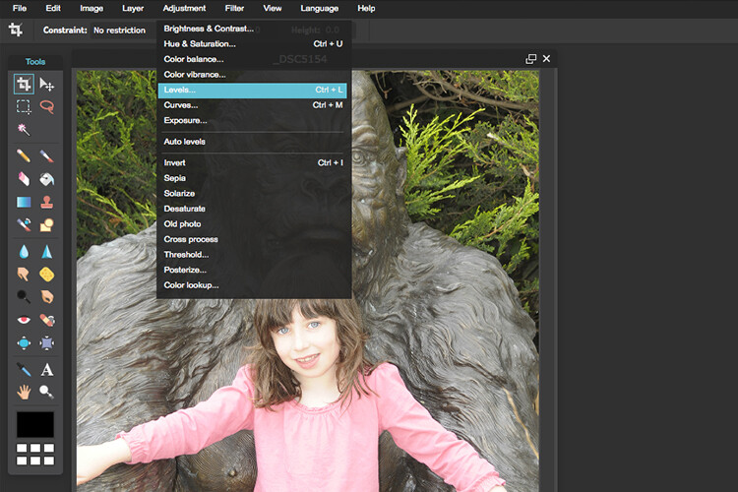
Task: Activate the Eraser tool
Action: 24,179
